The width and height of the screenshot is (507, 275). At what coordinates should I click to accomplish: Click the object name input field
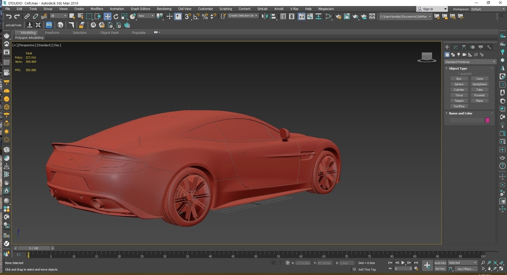pyautogui.click(x=467, y=120)
